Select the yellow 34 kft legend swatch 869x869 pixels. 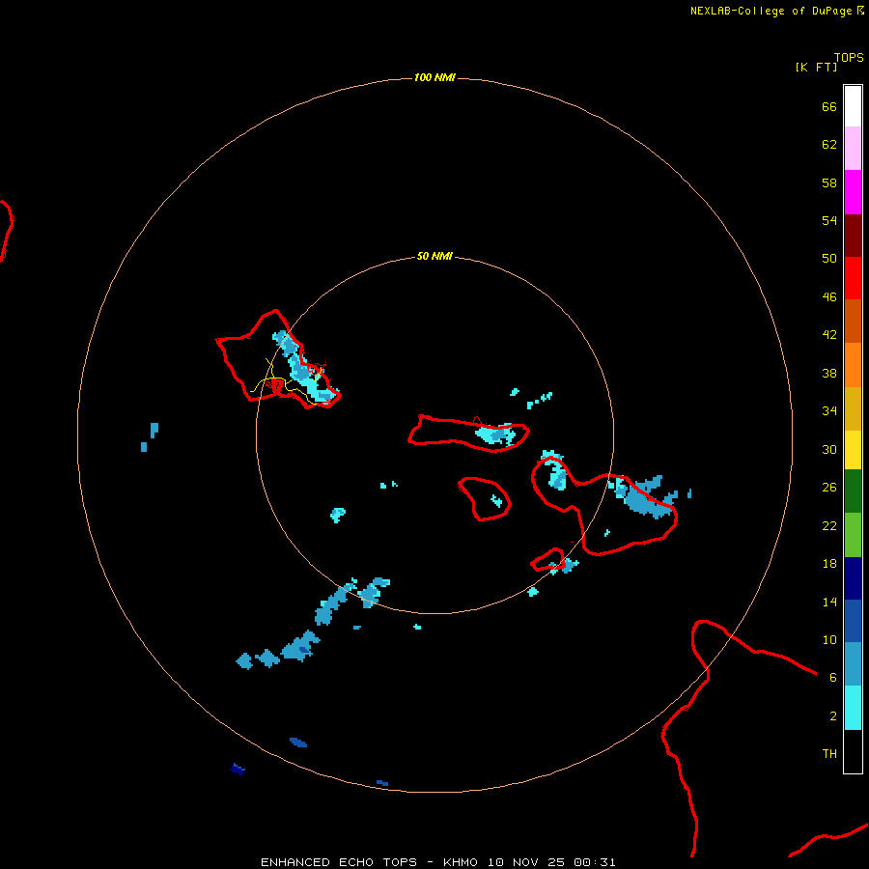[x=853, y=450]
